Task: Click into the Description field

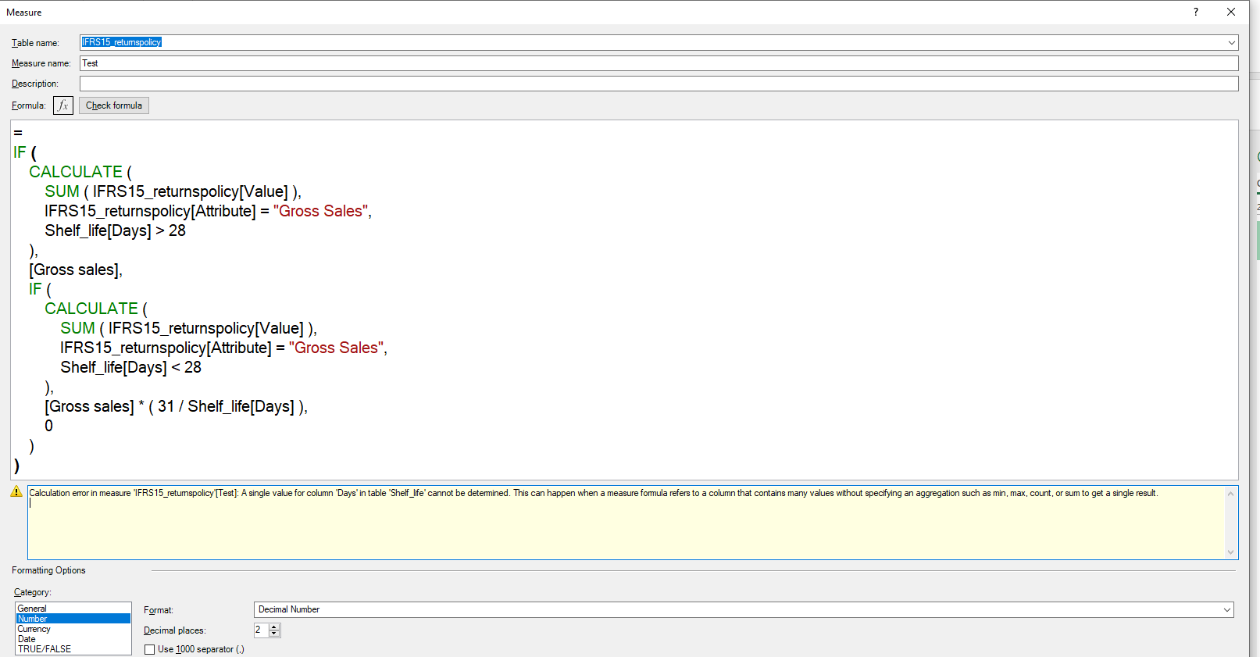Action: (x=659, y=84)
